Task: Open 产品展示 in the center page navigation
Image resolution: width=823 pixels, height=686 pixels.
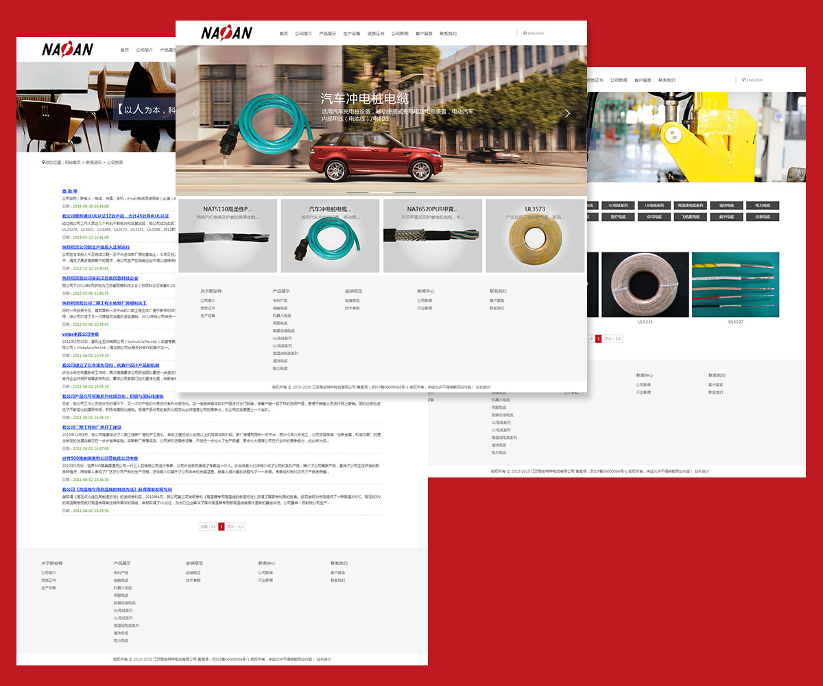Action: point(327,34)
